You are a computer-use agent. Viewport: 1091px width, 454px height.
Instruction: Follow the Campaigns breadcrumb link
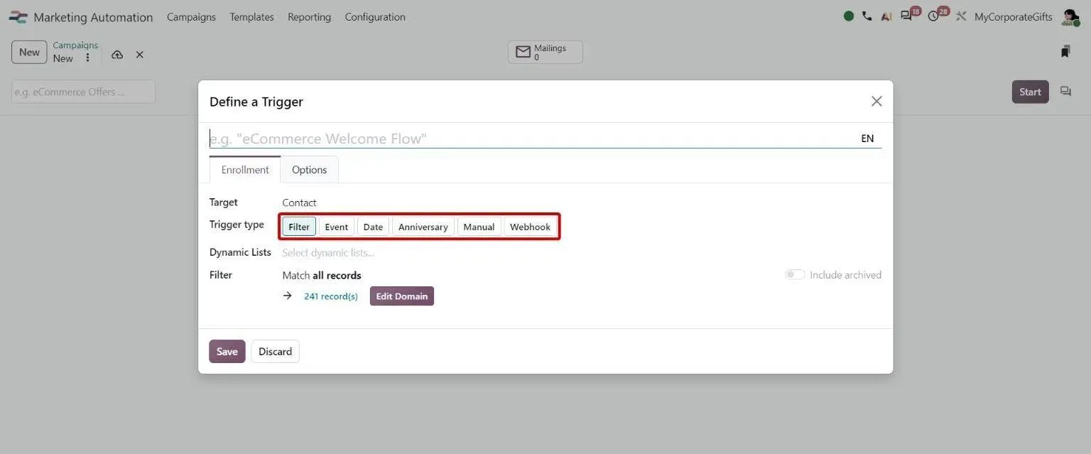[75, 45]
